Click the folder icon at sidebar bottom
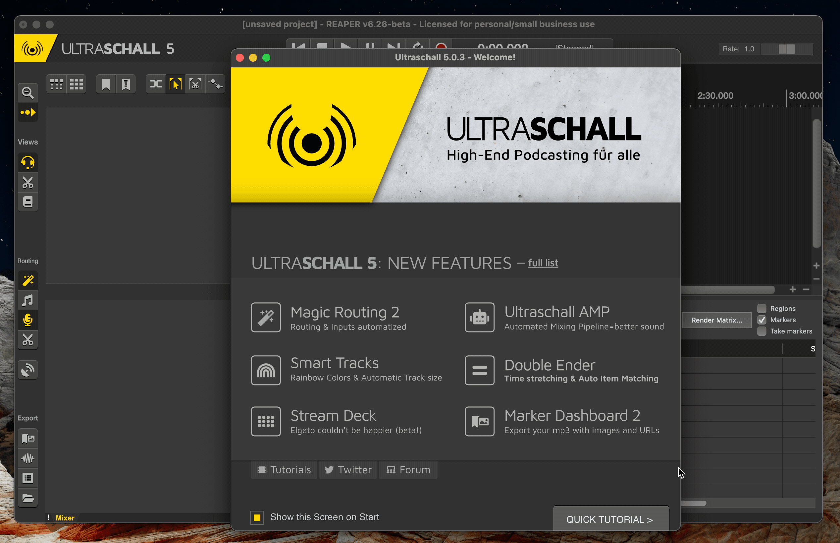This screenshot has width=840, height=543. 28,498
